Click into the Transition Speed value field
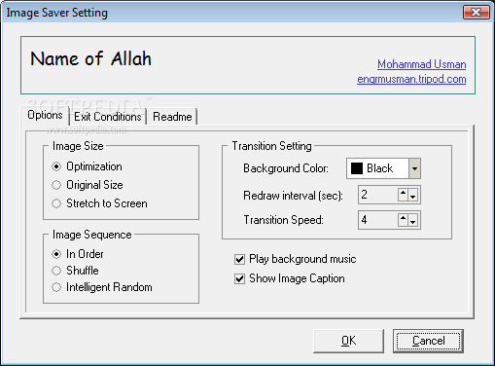Viewport: 495px width, 366px height. coord(378,220)
